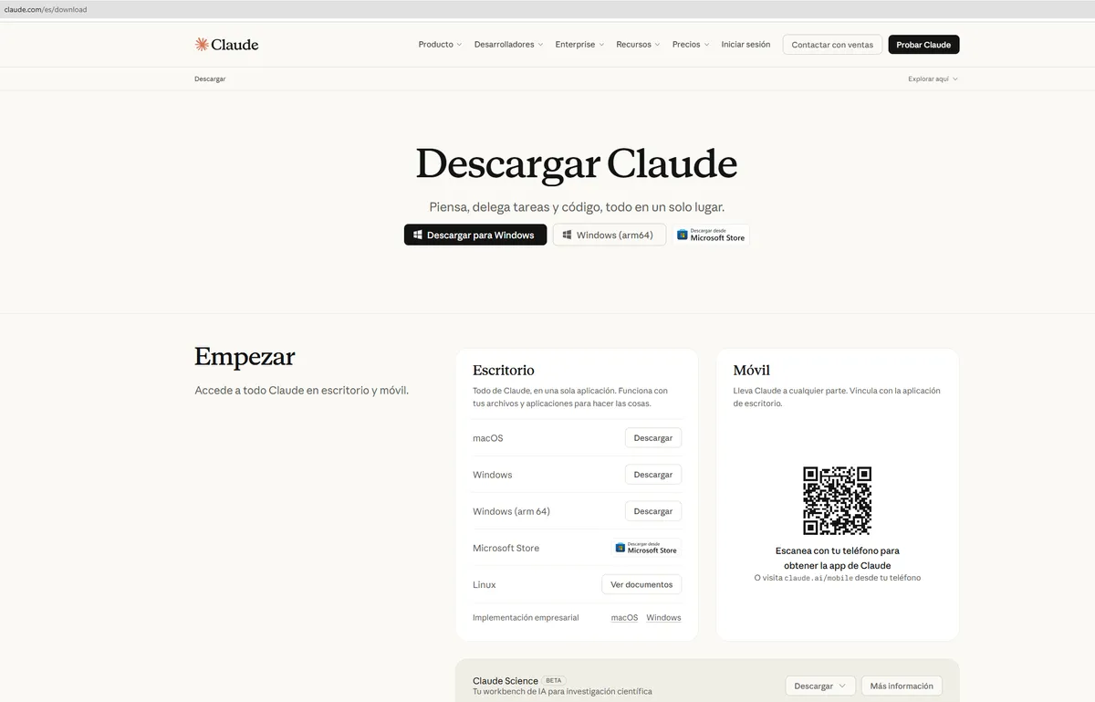The width and height of the screenshot is (1095, 702).
Task: Click the Linux row label
Action: (485, 584)
